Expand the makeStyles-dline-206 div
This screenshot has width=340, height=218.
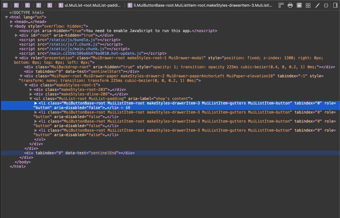pyautogui.click(x=31, y=94)
